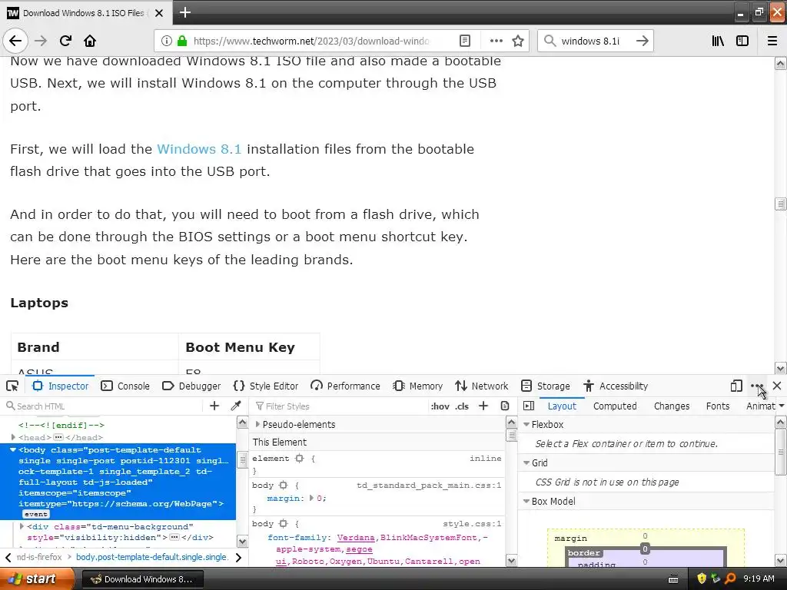Activate the element picker tool
The height and width of the screenshot is (590, 787).
pos(12,386)
